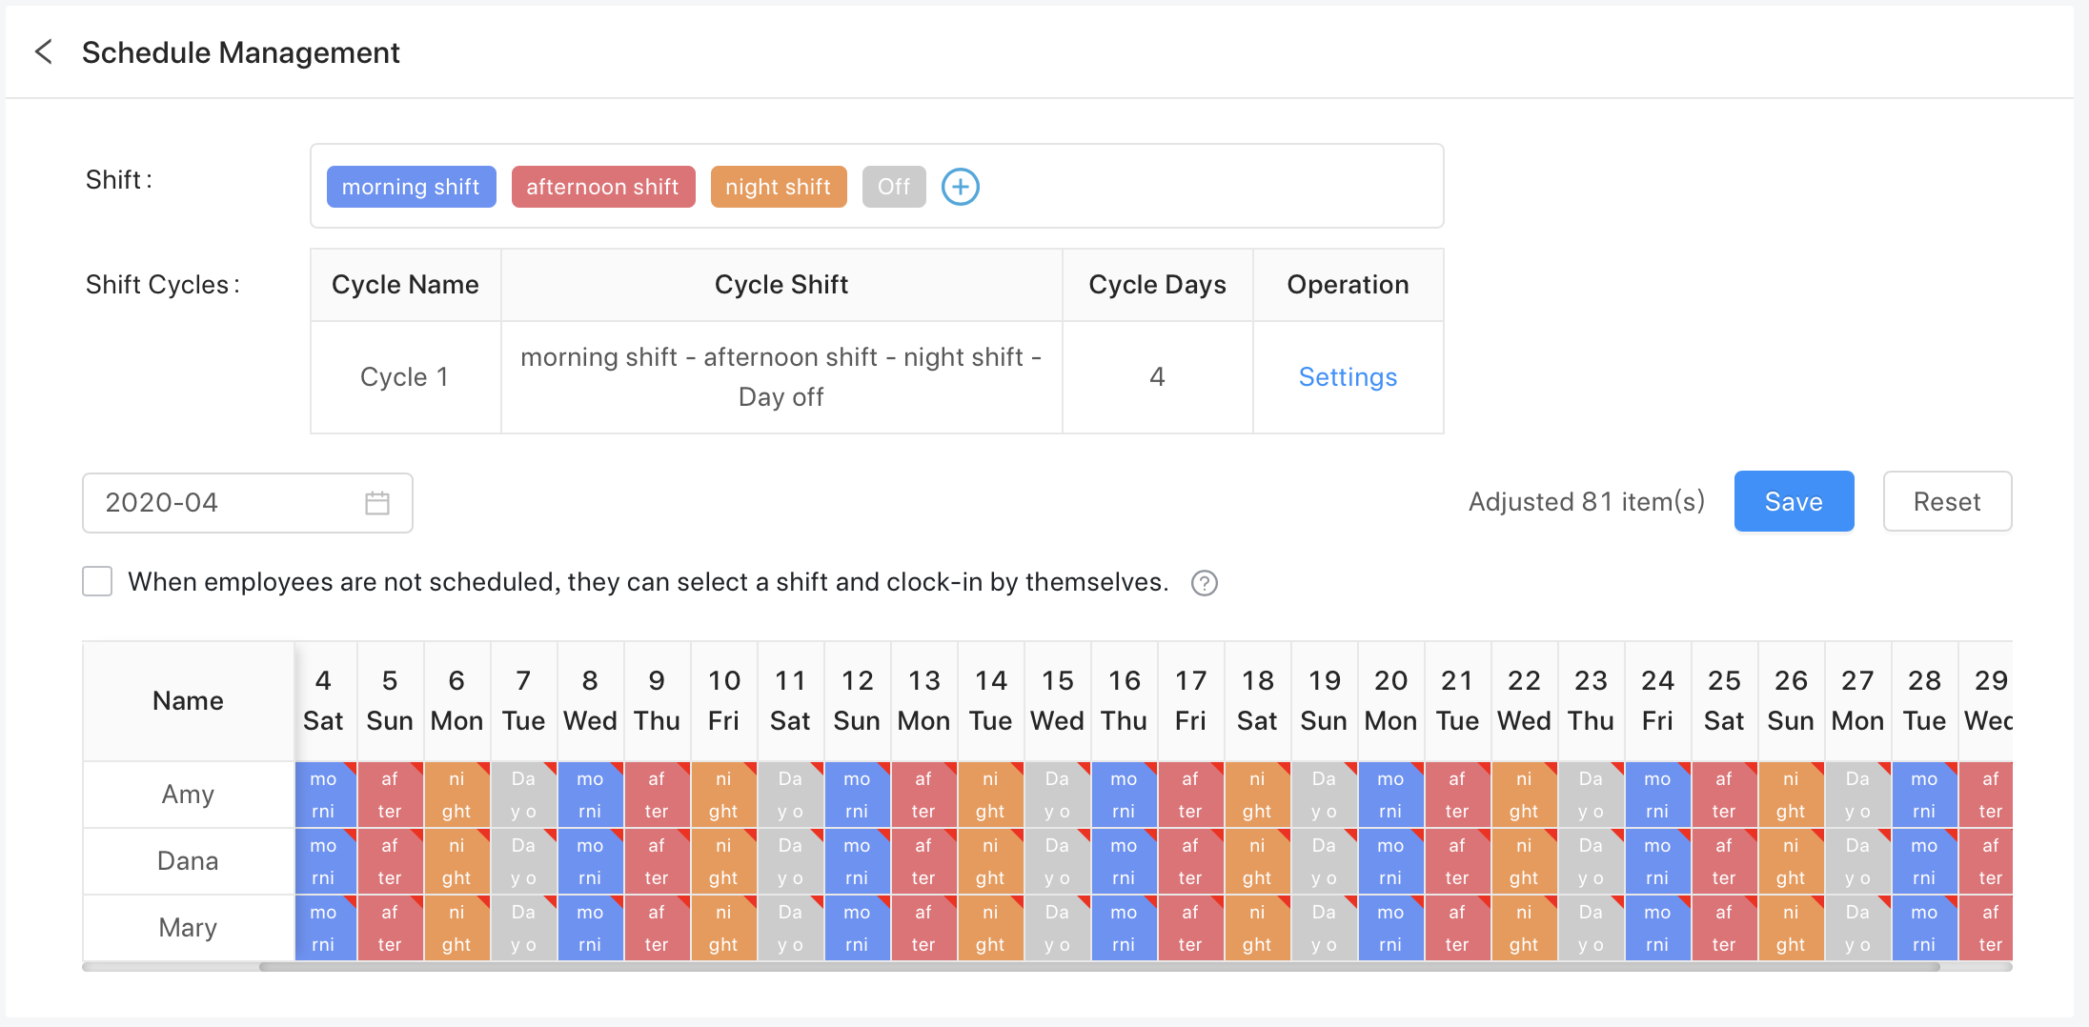
Task: Click Dana's shift cell on 10 Fri
Action: pyautogui.click(x=723, y=861)
